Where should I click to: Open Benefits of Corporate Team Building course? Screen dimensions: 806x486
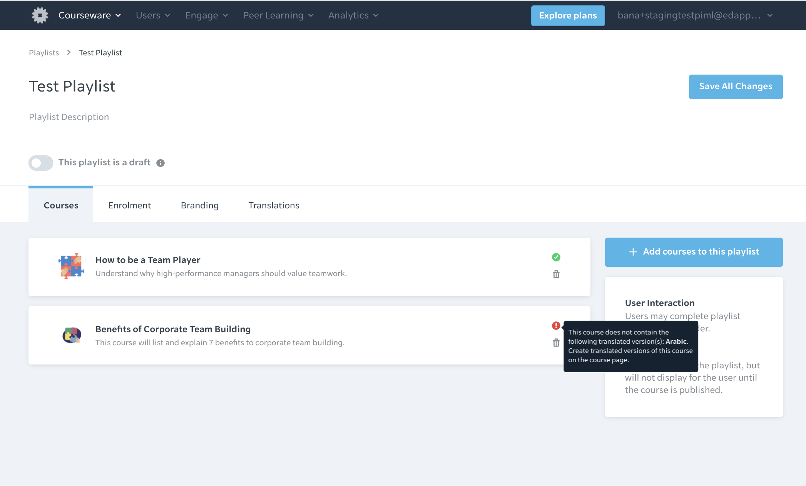173,329
